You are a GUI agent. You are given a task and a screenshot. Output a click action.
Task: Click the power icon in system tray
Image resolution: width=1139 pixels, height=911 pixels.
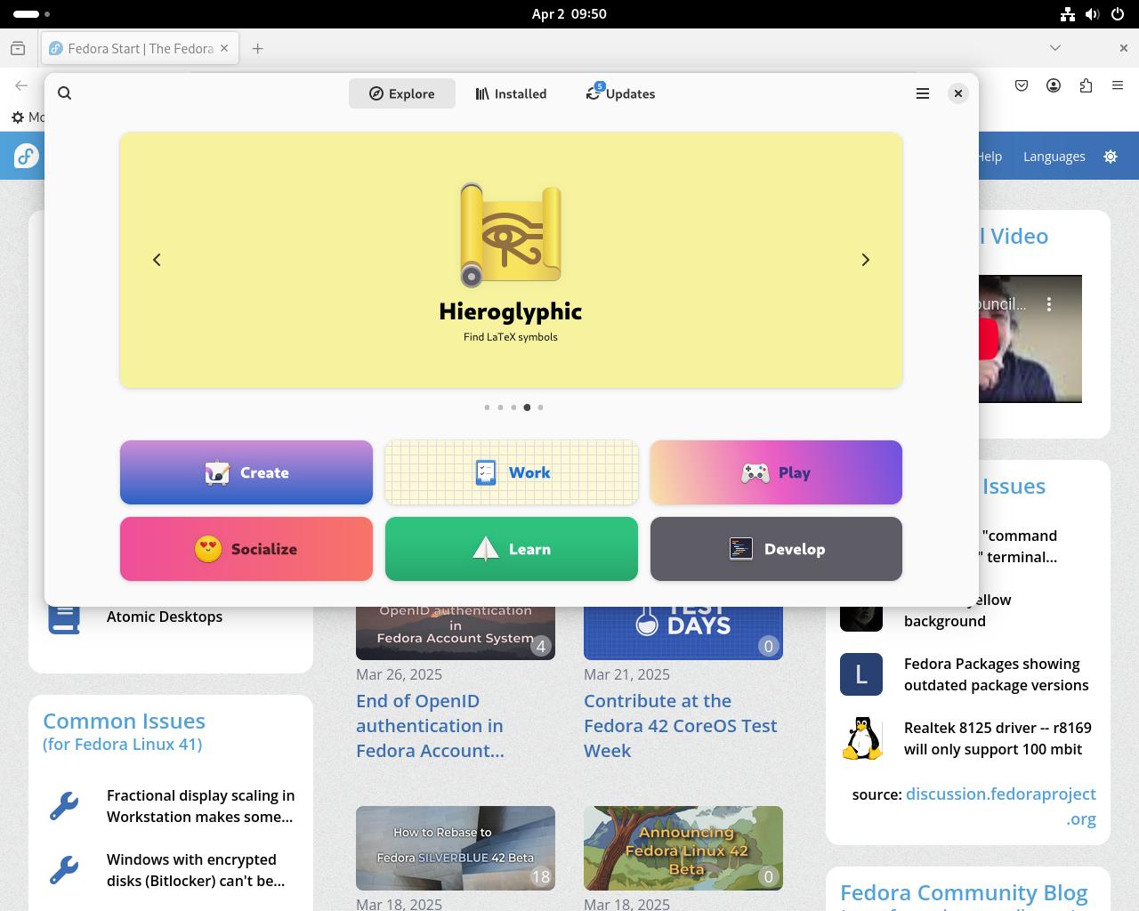click(1118, 14)
